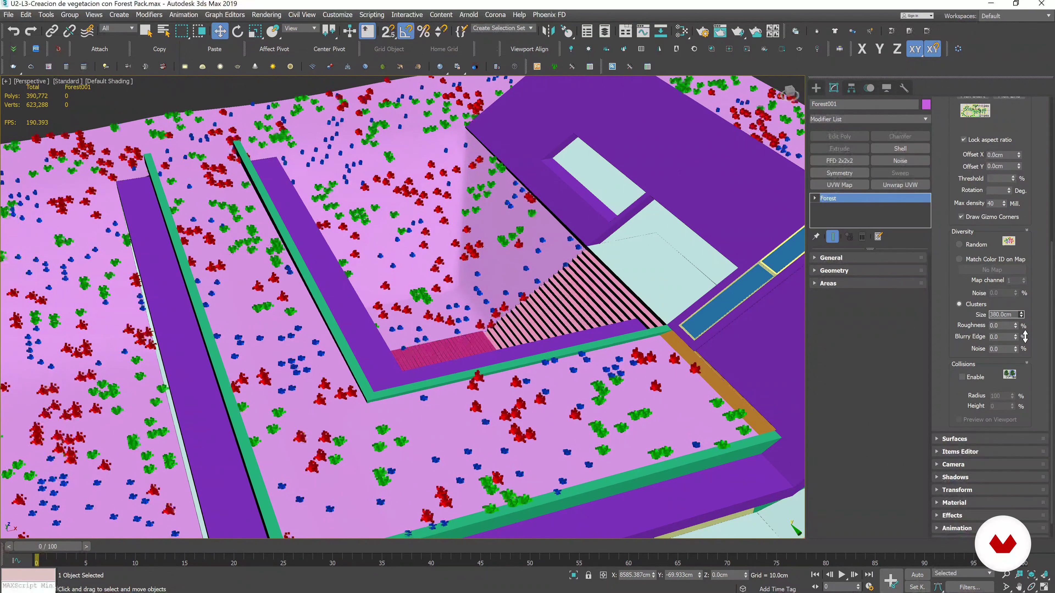Open the Modify panel icon

coord(834,88)
